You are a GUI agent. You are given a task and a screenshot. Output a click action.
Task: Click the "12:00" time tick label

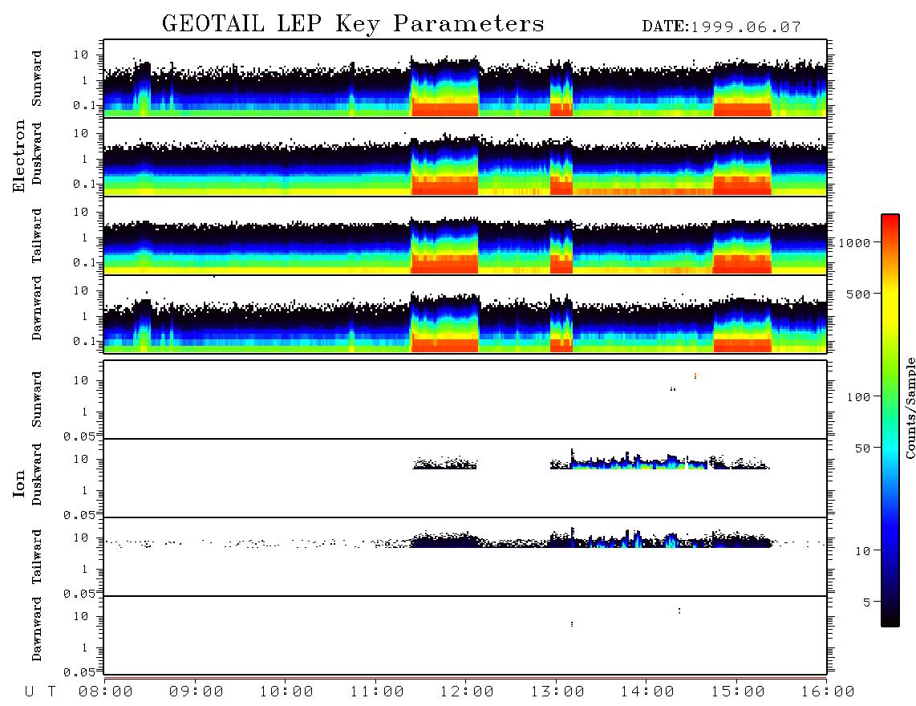click(467, 692)
